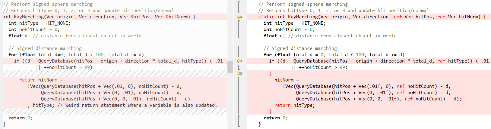491x129 pixels.
Task: Click the 'static' keyword in the right pane
Action: pos(266,17)
